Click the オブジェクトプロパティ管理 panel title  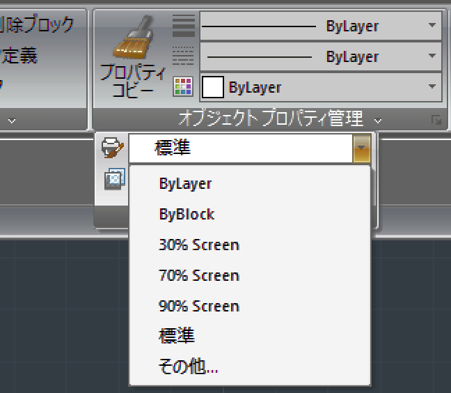(x=270, y=118)
